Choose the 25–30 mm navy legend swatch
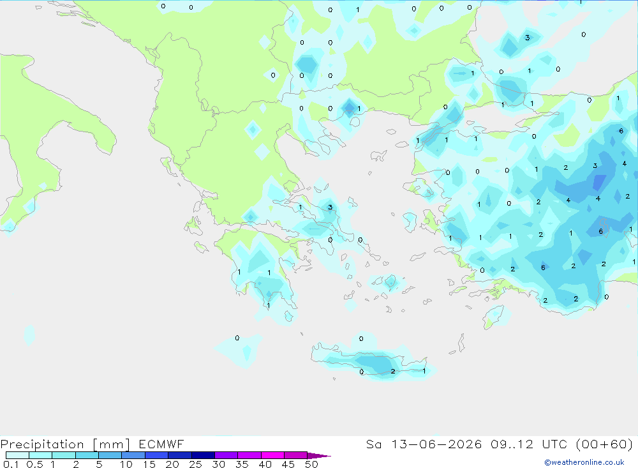This screenshot has width=638, height=468. tap(203, 455)
